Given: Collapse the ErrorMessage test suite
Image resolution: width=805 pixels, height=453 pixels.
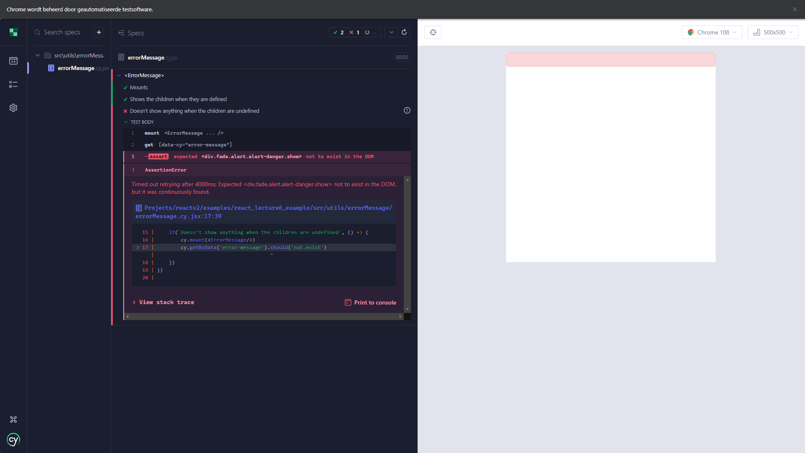Looking at the screenshot, I should coord(144,75).
